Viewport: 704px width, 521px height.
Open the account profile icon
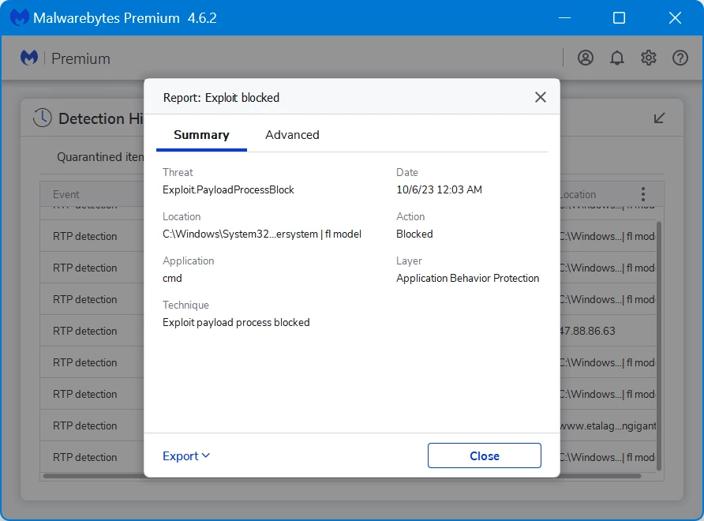[x=586, y=58]
